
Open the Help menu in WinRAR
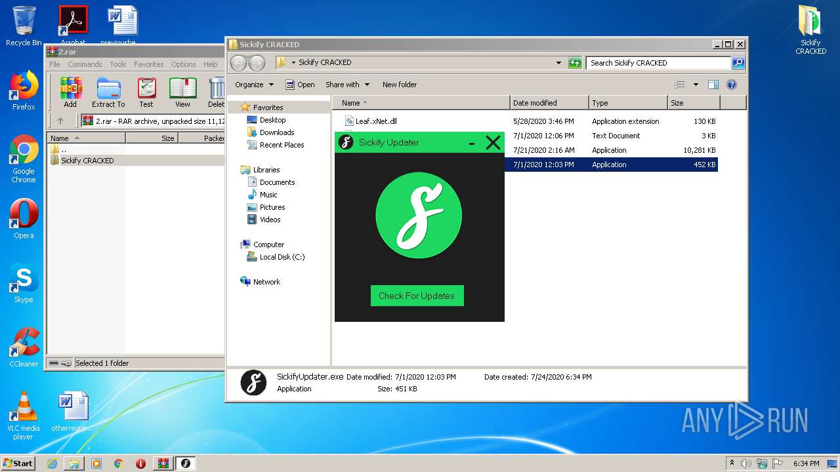(210, 64)
